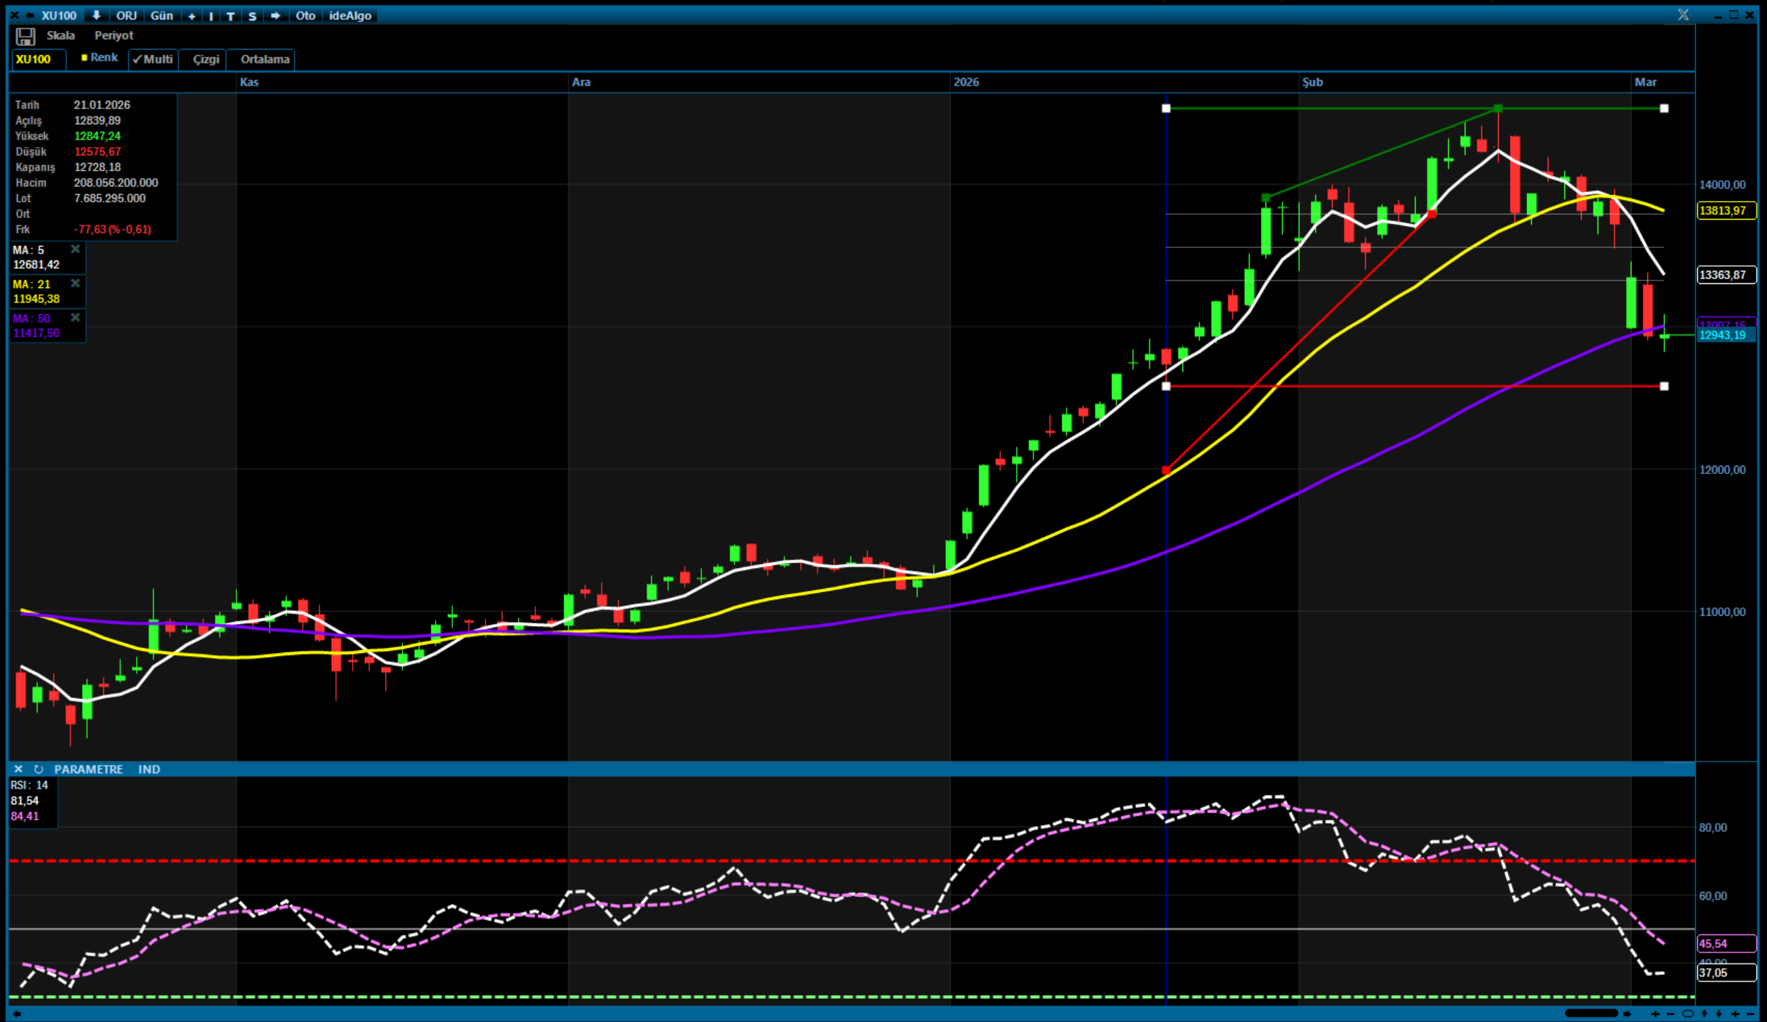Click the T tool in top toolbar
Screen dimensions: 1767x1022
[x=230, y=16]
